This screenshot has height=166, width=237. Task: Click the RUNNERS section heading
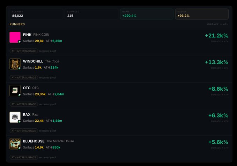point(17,24)
